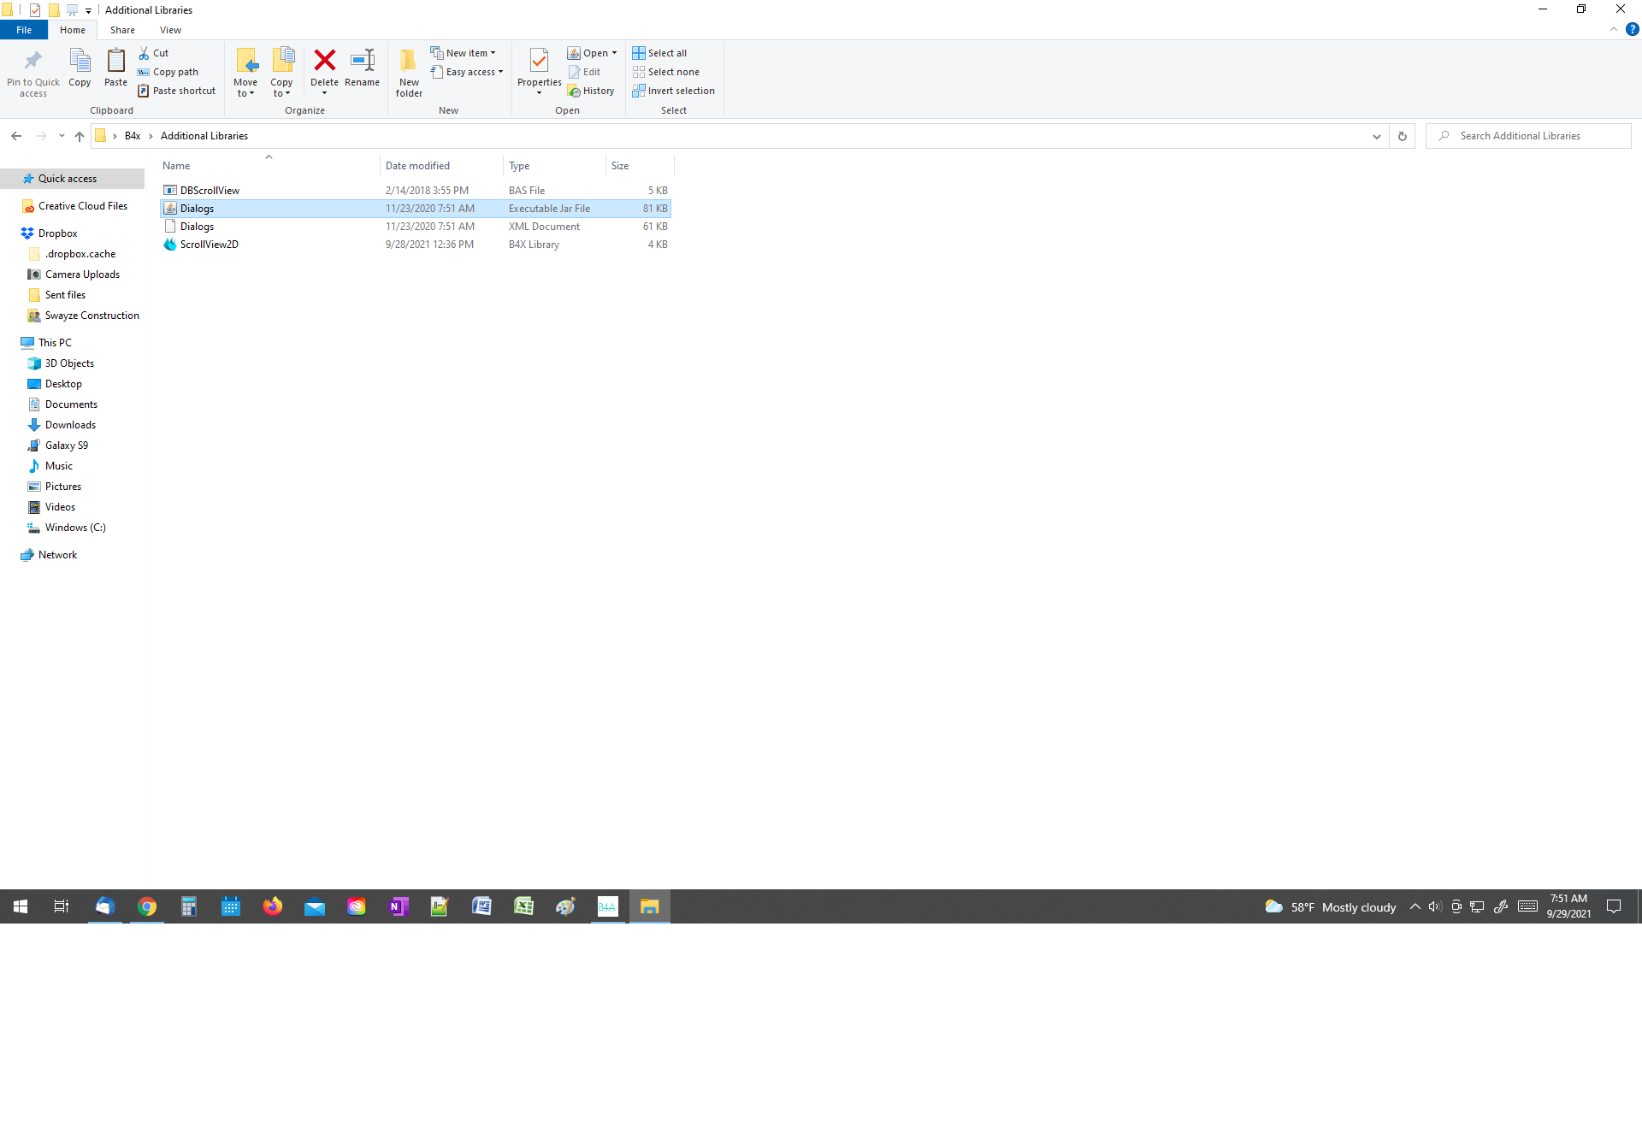
Task: Expand the address bar history dropdown
Action: [1376, 136]
